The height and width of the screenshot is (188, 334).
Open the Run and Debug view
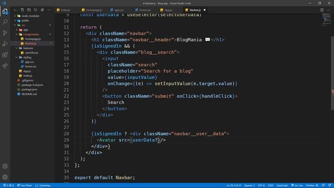pos(5,44)
